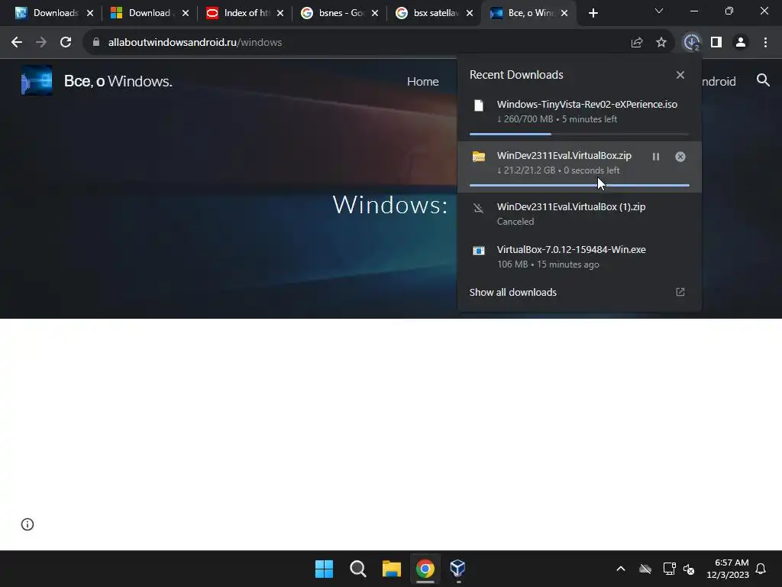Click the site logo image
The width and height of the screenshot is (782, 587).
point(37,80)
